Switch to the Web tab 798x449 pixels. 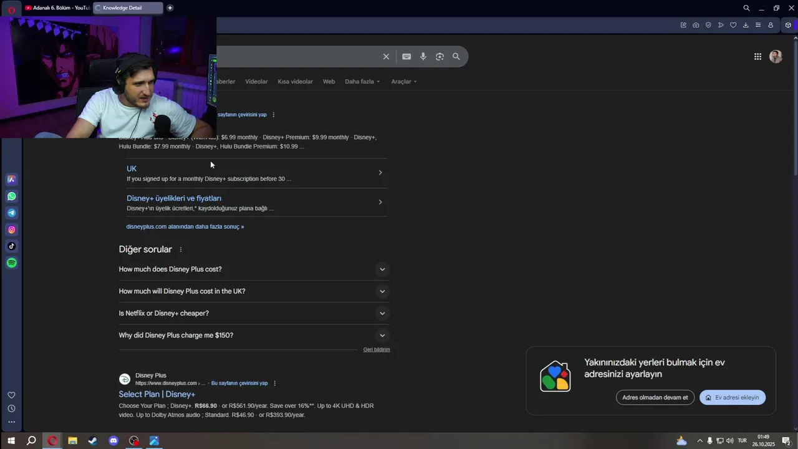[x=329, y=82]
